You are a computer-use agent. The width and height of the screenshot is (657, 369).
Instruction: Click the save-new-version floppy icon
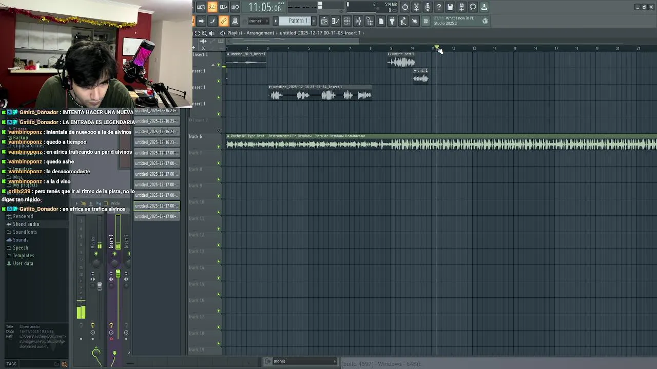tap(461, 7)
